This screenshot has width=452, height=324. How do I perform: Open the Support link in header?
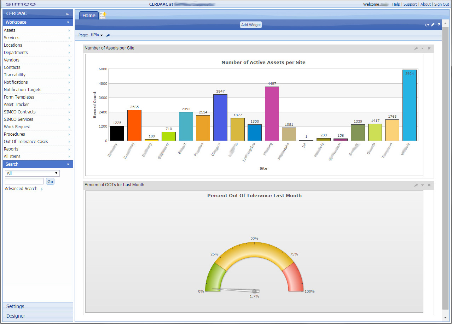point(410,4)
